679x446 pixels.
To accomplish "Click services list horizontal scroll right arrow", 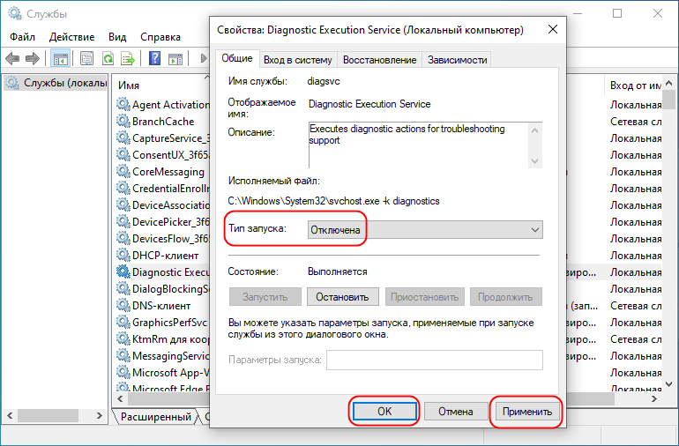I will pos(654,398).
